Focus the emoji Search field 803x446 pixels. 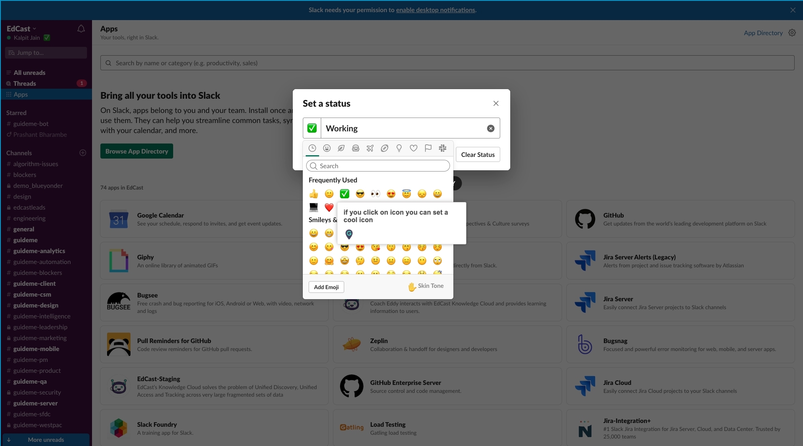click(378, 166)
